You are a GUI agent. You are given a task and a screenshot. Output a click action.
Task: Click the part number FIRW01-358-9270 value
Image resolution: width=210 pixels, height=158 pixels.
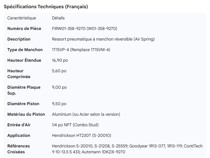click(x=85, y=28)
